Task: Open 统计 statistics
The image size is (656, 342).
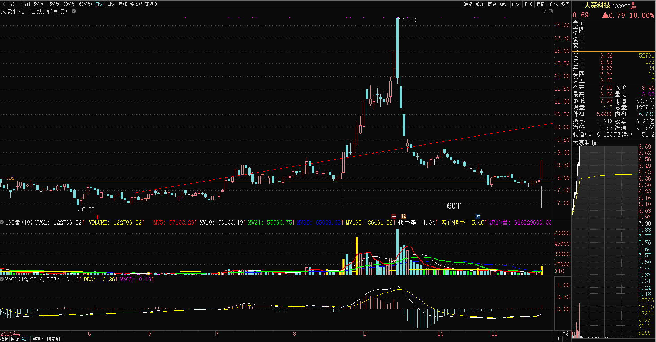Action: point(504,4)
